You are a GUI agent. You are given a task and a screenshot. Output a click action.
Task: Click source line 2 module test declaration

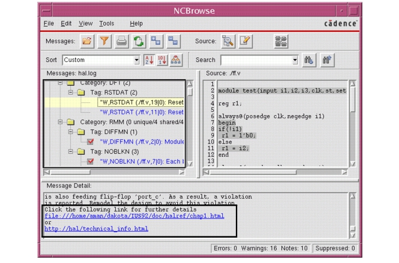(282, 90)
